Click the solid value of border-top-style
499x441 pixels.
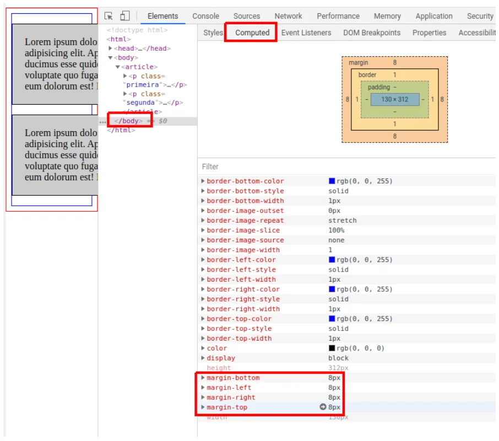[x=338, y=329]
